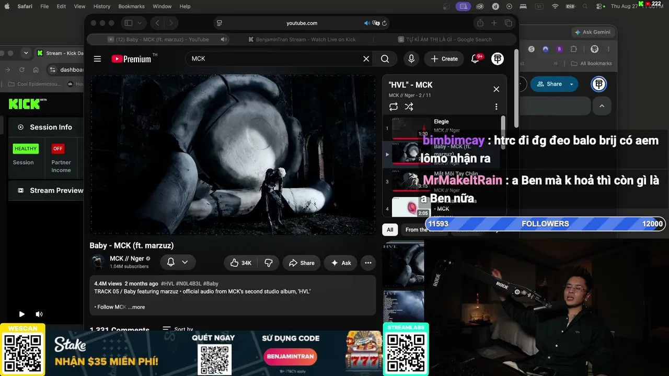Open a new Safari tab
The width and height of the screenshot is (669, 376).
click(x=494, y=23)
